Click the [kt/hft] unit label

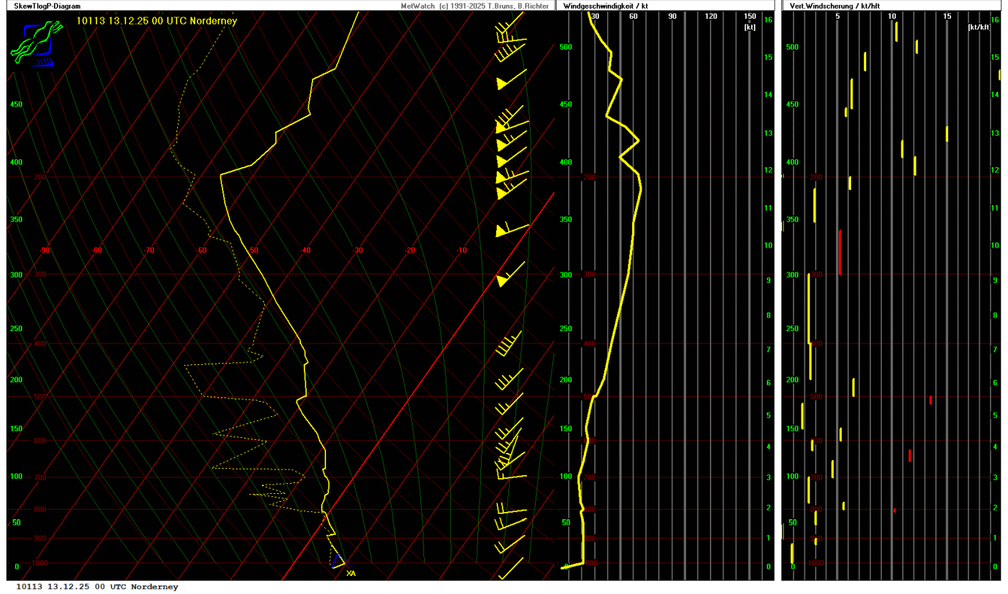(978, 27)
